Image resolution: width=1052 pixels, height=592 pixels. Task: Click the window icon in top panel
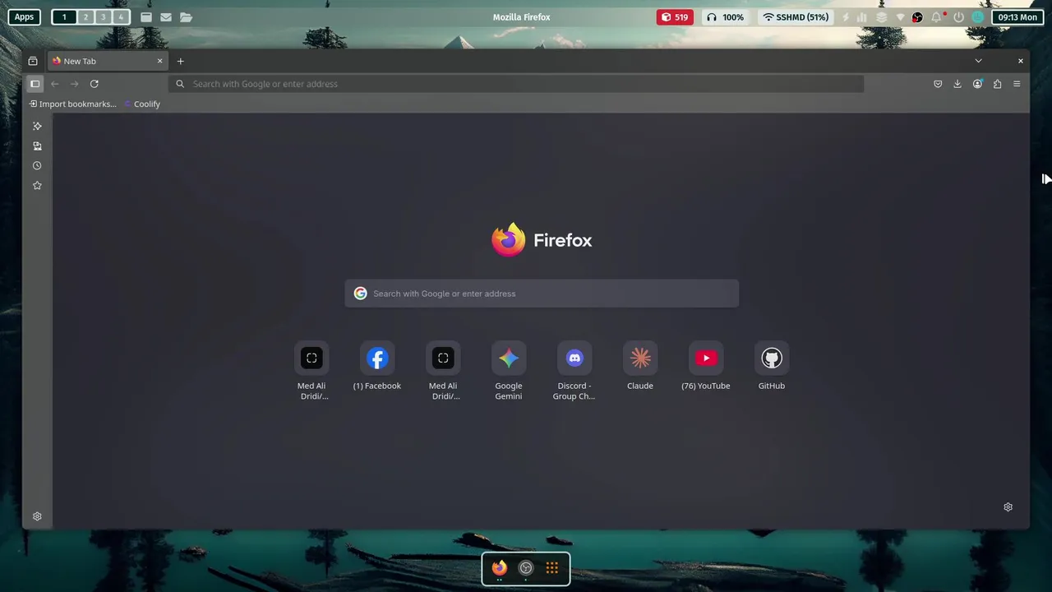tap(145, 16)
